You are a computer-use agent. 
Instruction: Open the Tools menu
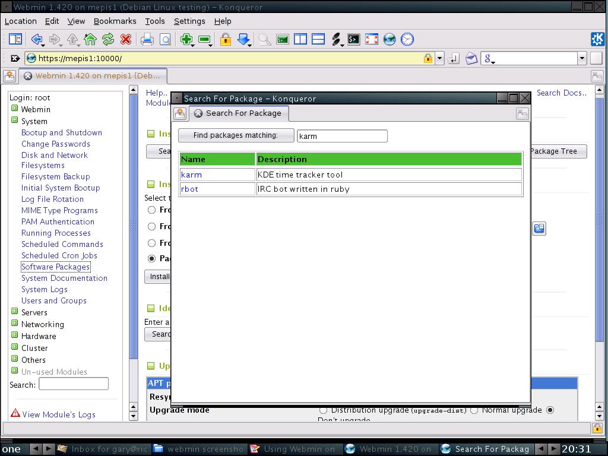coord(155,21)
